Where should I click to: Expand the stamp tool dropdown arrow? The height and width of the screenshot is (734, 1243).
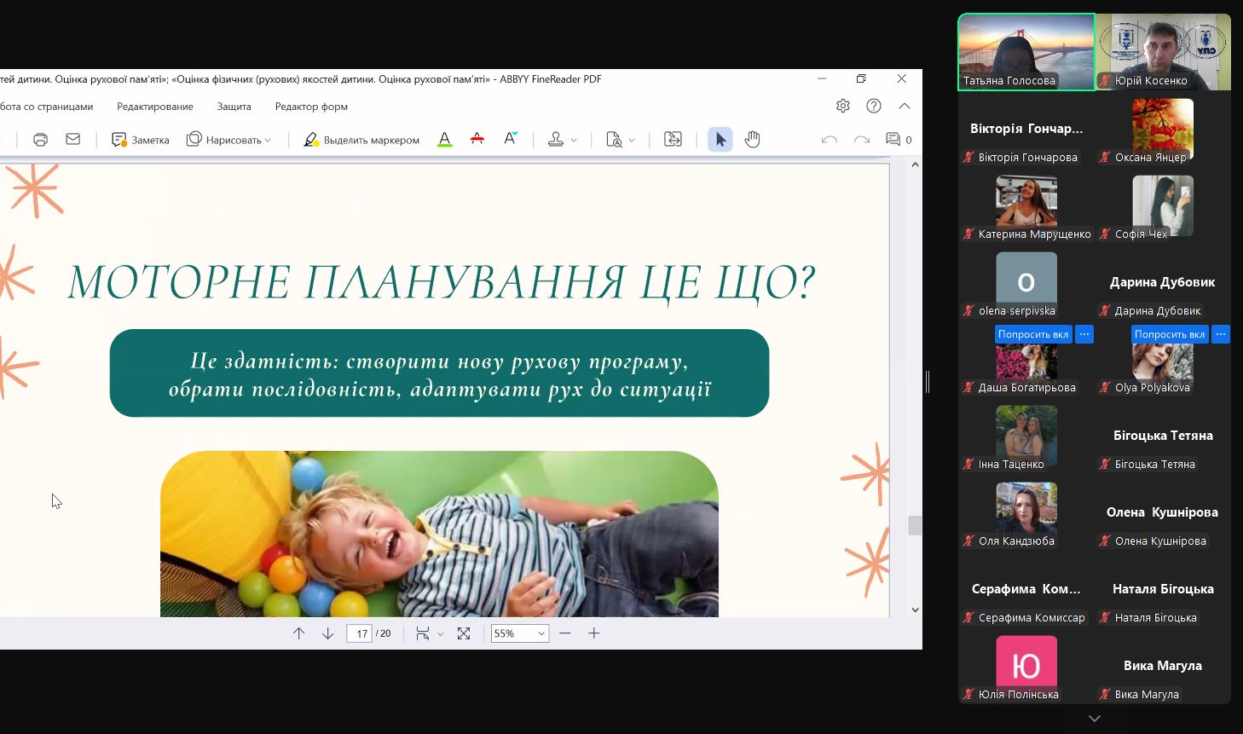(x=574, y=141)
